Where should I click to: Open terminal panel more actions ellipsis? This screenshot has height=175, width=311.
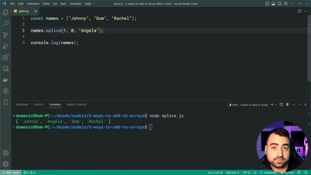coord(294,105)
